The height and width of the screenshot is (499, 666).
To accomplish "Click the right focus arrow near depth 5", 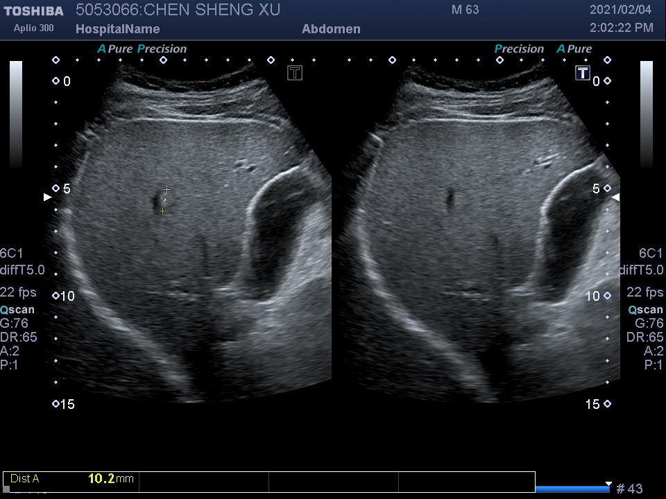I will 615,198.
